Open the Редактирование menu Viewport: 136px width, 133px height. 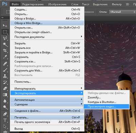(x=33, y=4)
